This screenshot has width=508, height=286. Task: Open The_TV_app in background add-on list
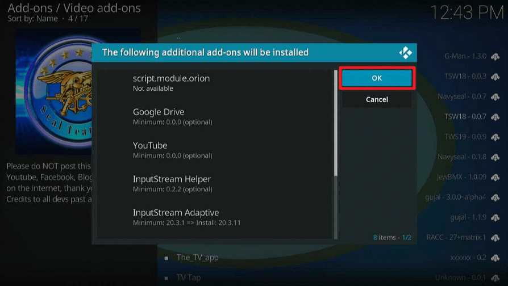(x=197, y=258)
